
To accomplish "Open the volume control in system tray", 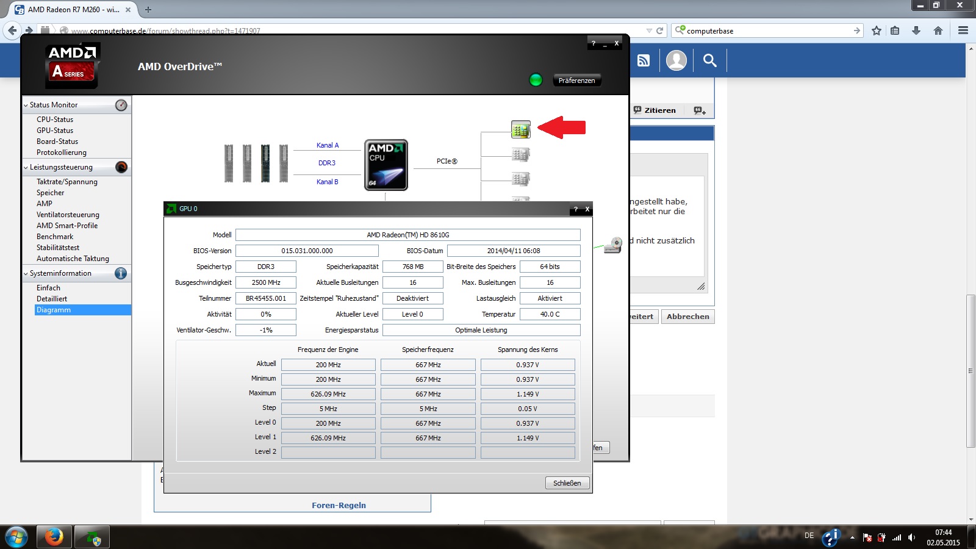I will [911, 537].
